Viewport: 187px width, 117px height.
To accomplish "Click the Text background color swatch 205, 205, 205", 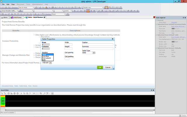I will pyautogui.click(x=173, y=39).
